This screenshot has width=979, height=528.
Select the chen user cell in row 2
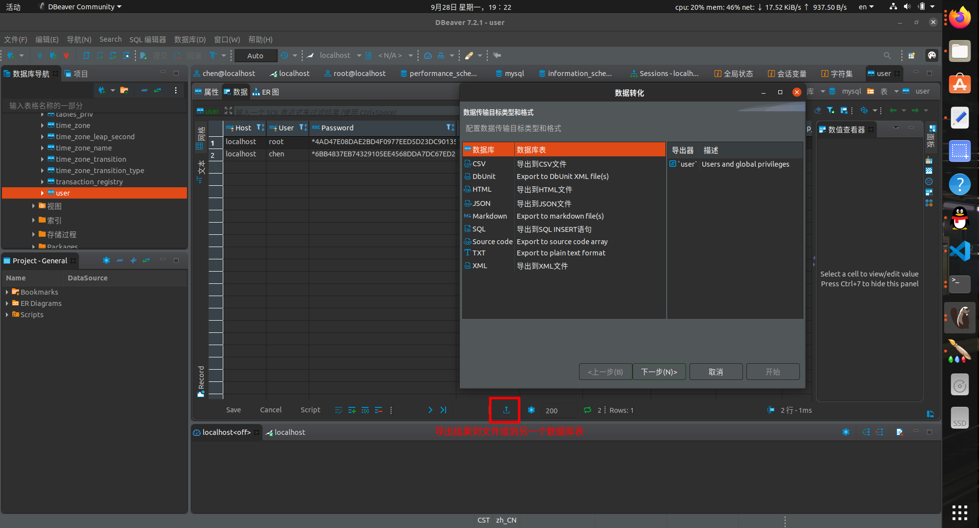tap(287, 154)
